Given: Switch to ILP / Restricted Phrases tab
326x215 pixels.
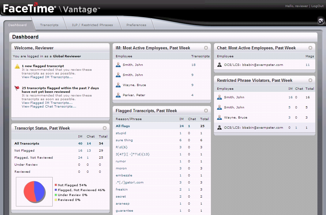Looking at the screenshot, I should [92, 25].
